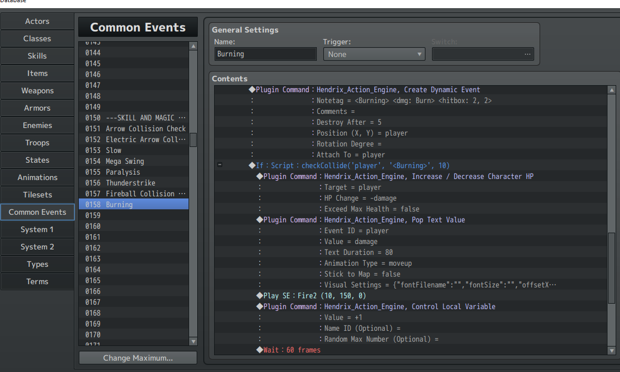
Task: Go to the Enemies tab
Action: click(37, 125)
